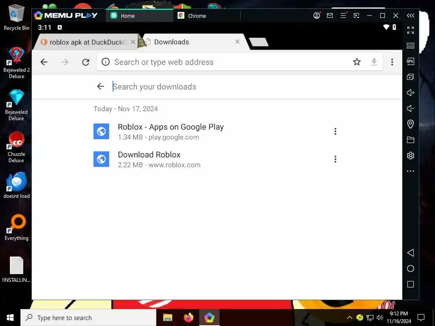Open the shared folder icon in sidebar
The image size is (435, 326).
tap(411, 140)
